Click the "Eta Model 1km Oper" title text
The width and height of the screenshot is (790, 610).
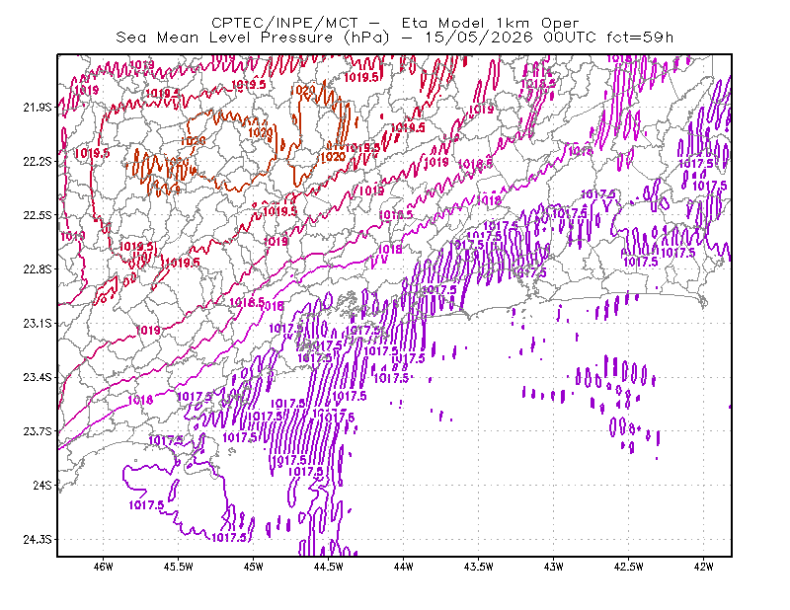[x=490, y=23]
